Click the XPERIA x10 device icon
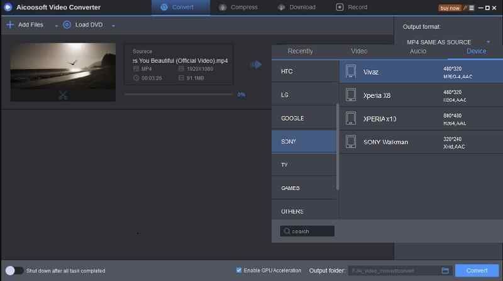This screenshot has width=503, height=281. point(351,118)
